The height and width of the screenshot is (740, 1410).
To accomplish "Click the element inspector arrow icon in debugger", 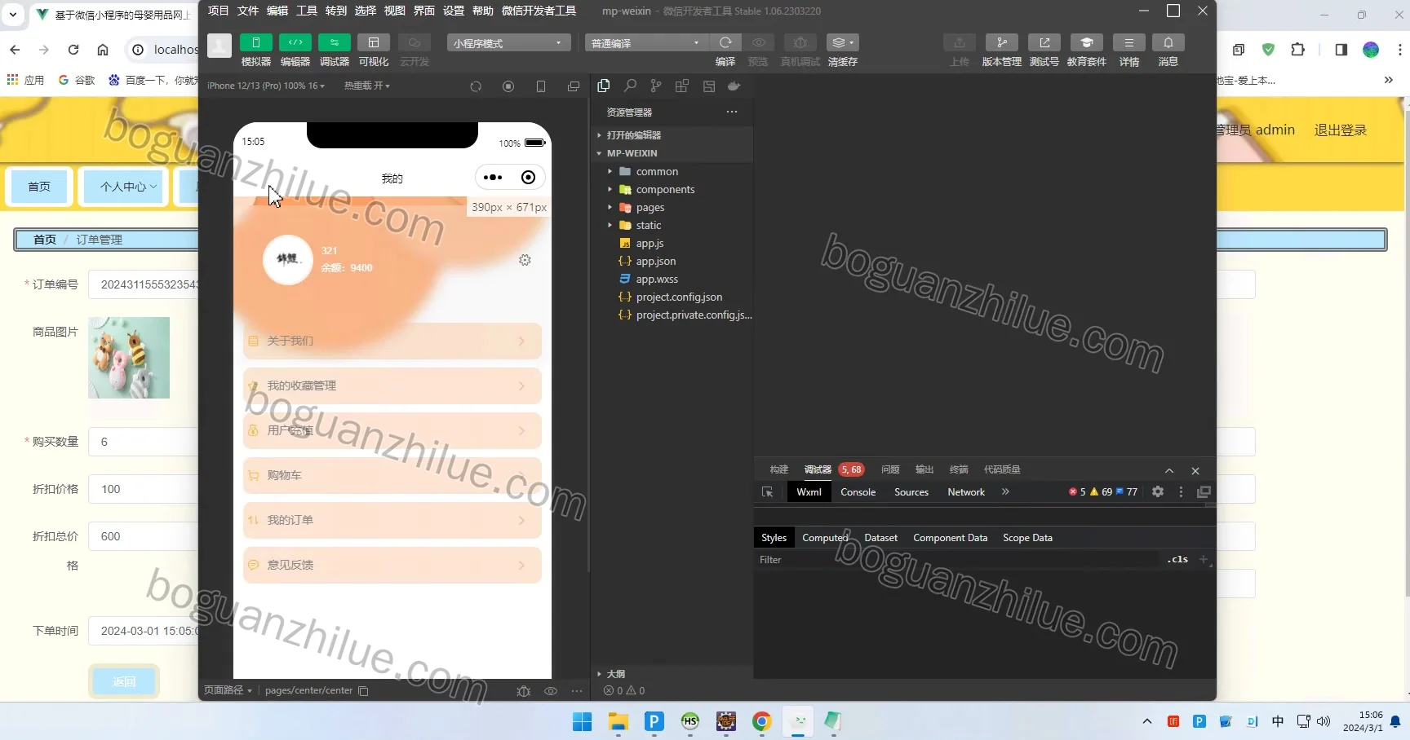I will 767,492.
